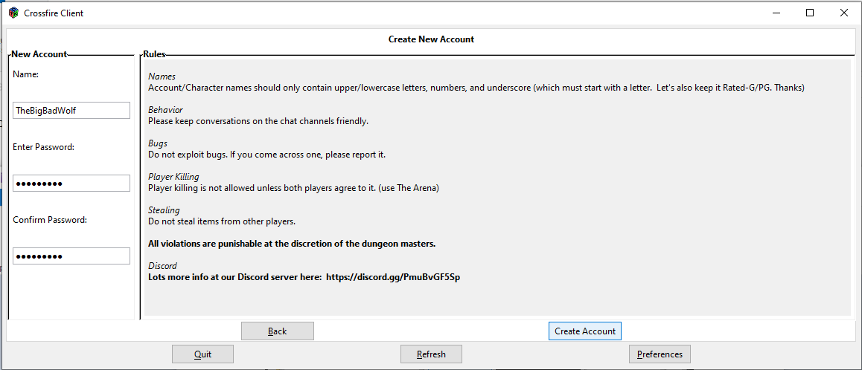The image size is (862, 370).
Task: Click the Names rule heading
Action: click(x=162, y=77)
